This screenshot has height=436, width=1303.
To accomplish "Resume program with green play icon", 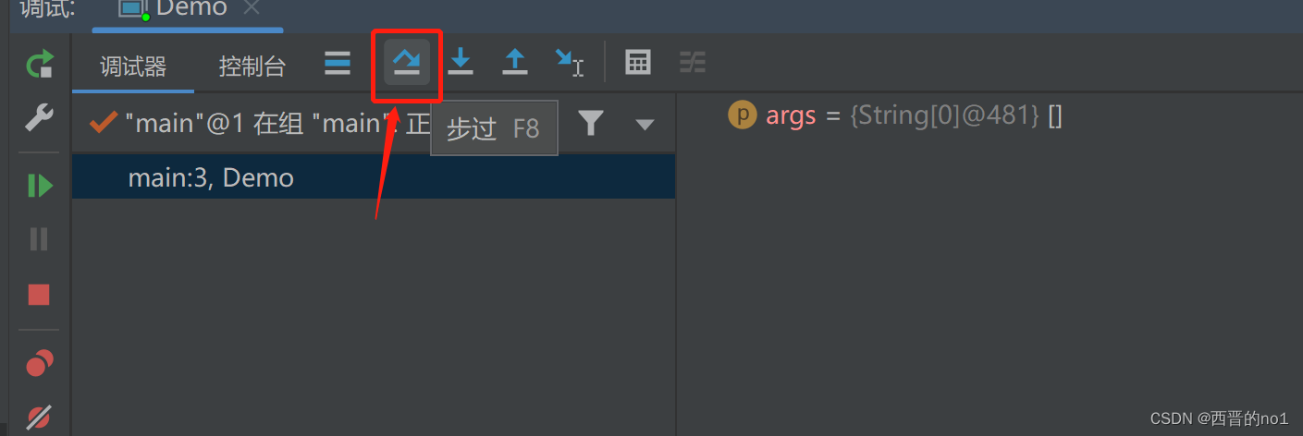I will (x=39, y=186).
